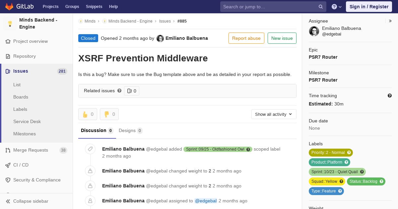The width and height of the screenshot is (398, 209).
Task: Click help icon on Product::Platform label
Action: (346, 162)
